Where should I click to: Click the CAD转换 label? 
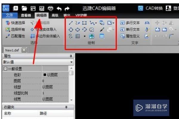pos(154,8)
